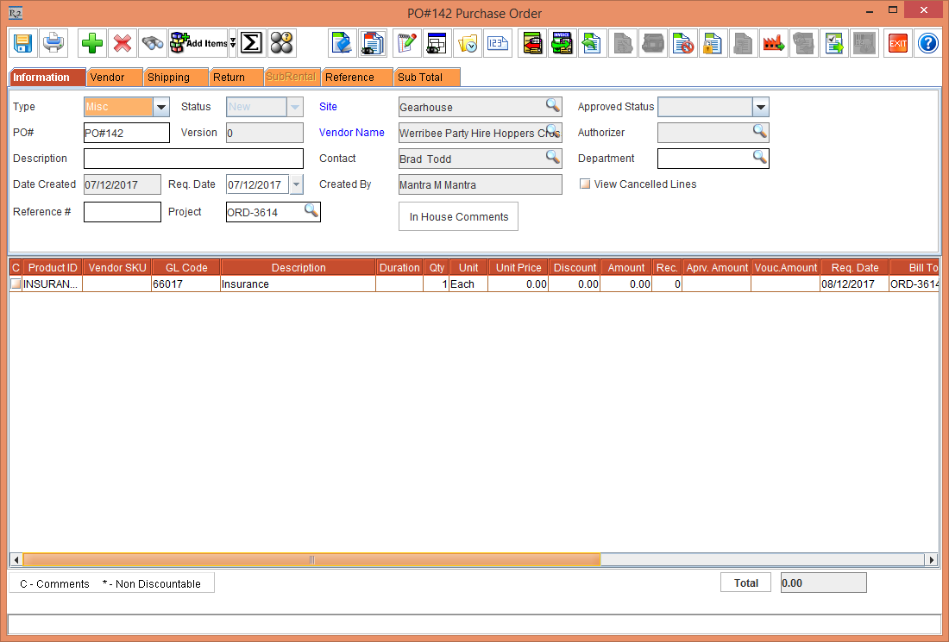Open the Req. Date calendar dropdown
949x642 pixels.
click(x=296, y=184)
